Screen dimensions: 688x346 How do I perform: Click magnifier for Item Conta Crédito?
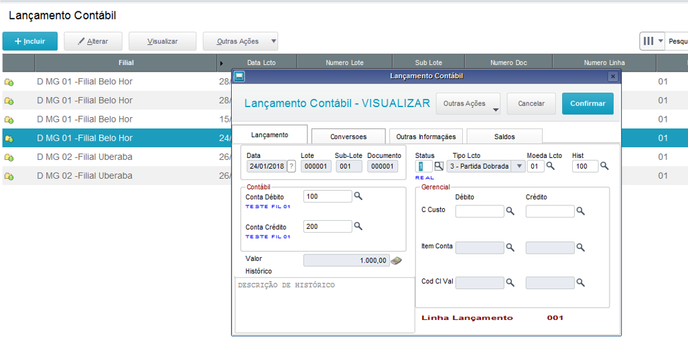click(x=581, y=248)
